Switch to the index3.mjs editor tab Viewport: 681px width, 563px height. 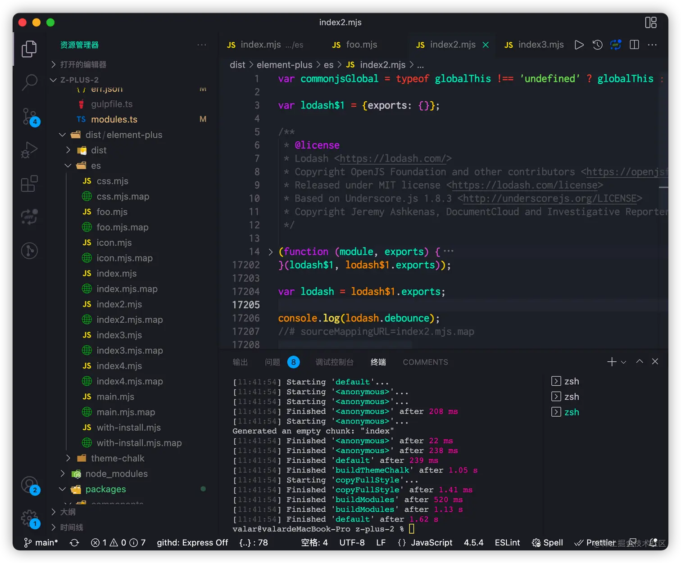tap(534, 45)
